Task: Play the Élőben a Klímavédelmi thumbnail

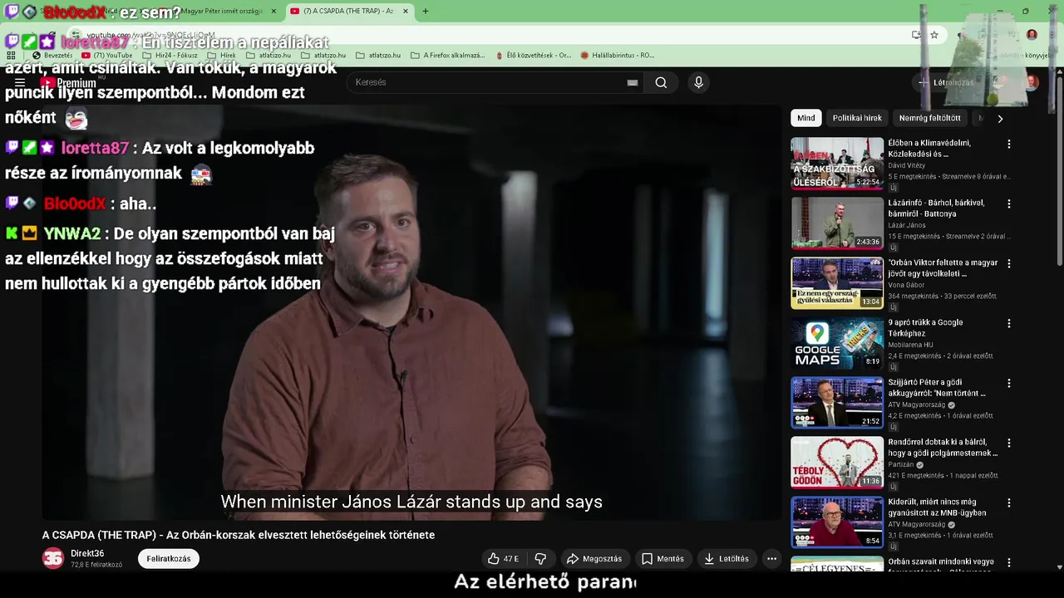Action: click(x=837, y=164)
